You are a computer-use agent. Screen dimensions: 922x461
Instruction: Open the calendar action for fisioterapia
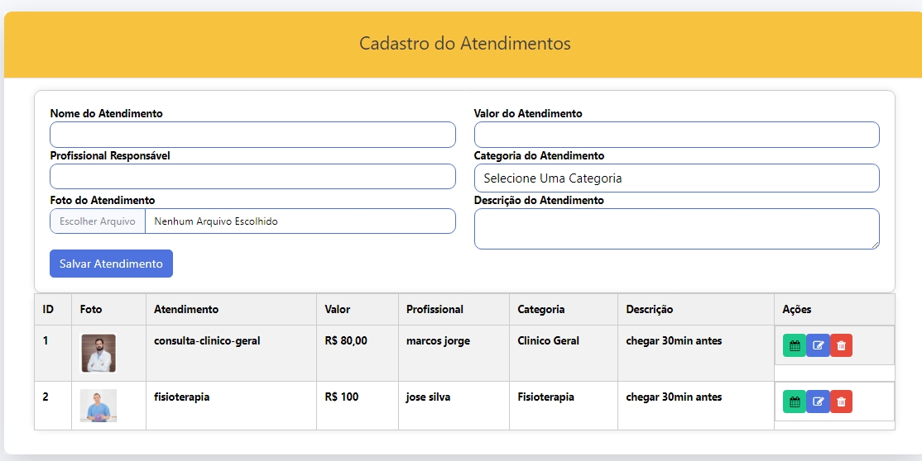795,402
